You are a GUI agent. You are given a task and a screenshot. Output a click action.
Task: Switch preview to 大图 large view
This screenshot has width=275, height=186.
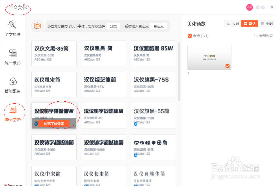[232, 23]
